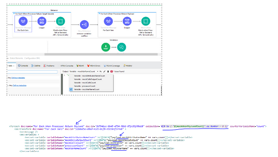This screenshot has height=157, width=278.
Task: Click the Validation section label
Action: [x=114, y=40]
